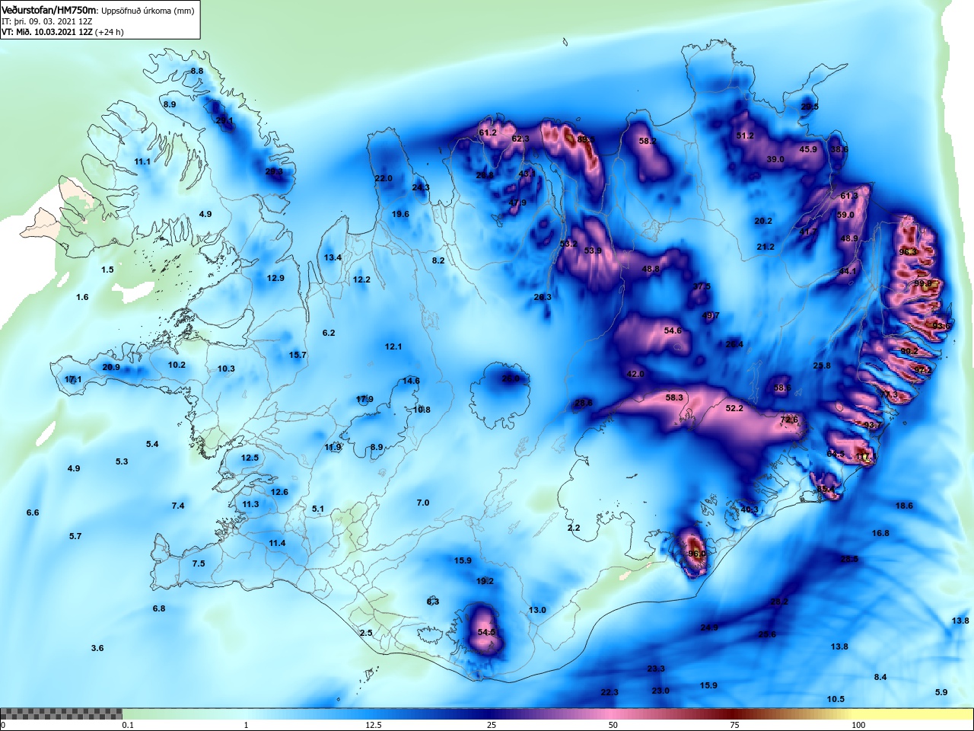
Task: Click the precipitation value 14.6
Action: pos(411,381)
